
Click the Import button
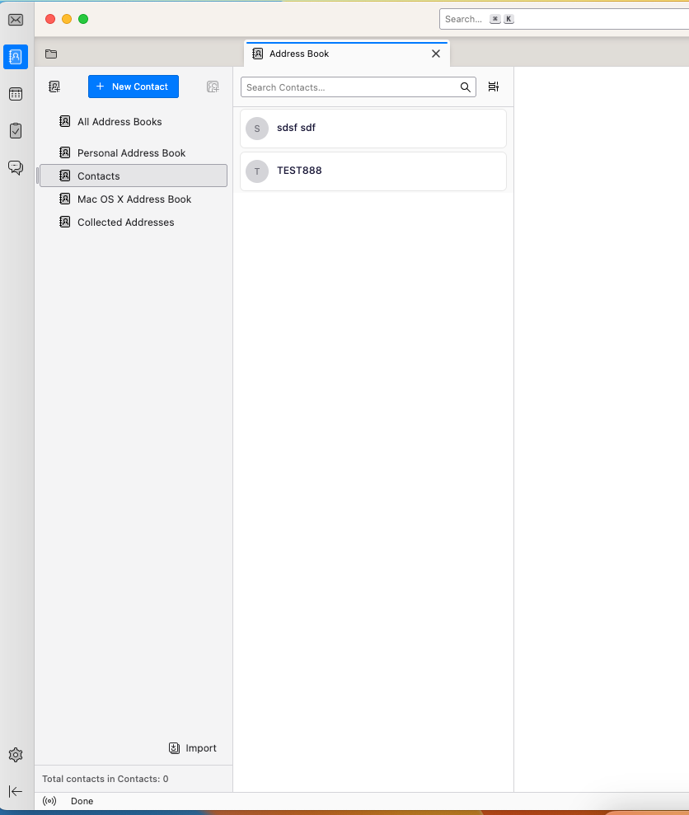(193, 748)
